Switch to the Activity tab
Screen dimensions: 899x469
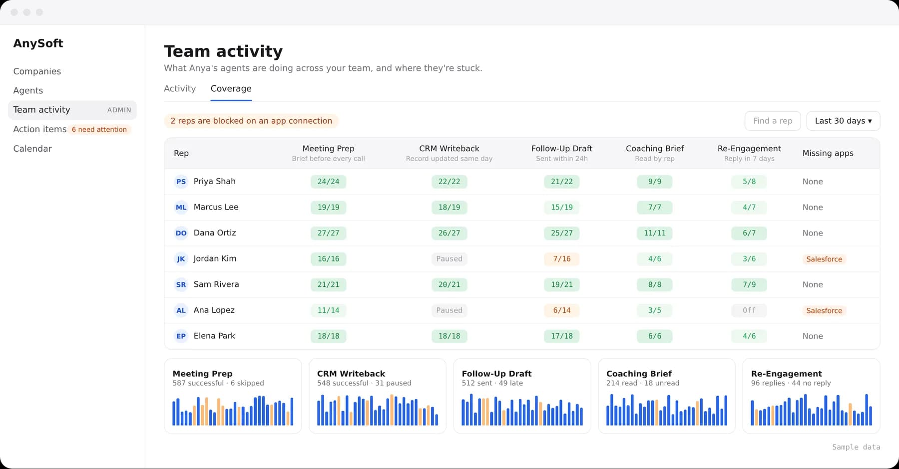(180, 88)
